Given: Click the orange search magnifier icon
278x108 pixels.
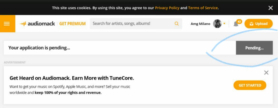Looking at the screenshot, I should [x=177, y=24].
